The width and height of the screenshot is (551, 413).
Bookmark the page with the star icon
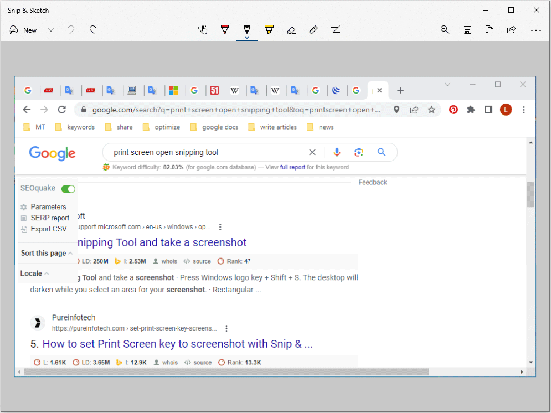pos(431,110)
